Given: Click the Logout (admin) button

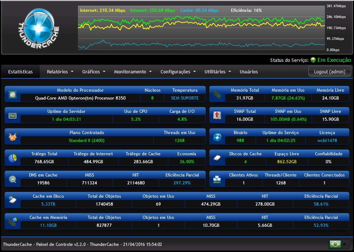Looking at the screenshot, I should tap(330, 72).
